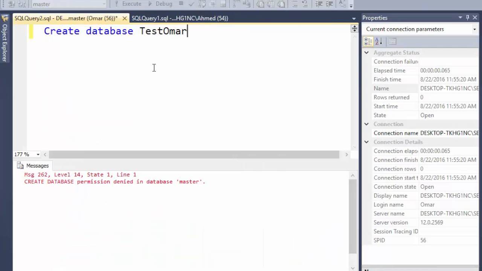Collapse the Connection Details category

click(366, 142)
